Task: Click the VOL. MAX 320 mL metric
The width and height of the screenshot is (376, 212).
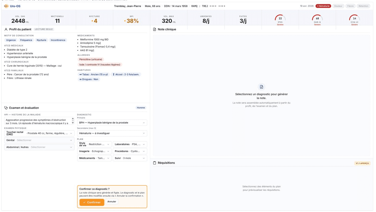Action: pos(169,20)
